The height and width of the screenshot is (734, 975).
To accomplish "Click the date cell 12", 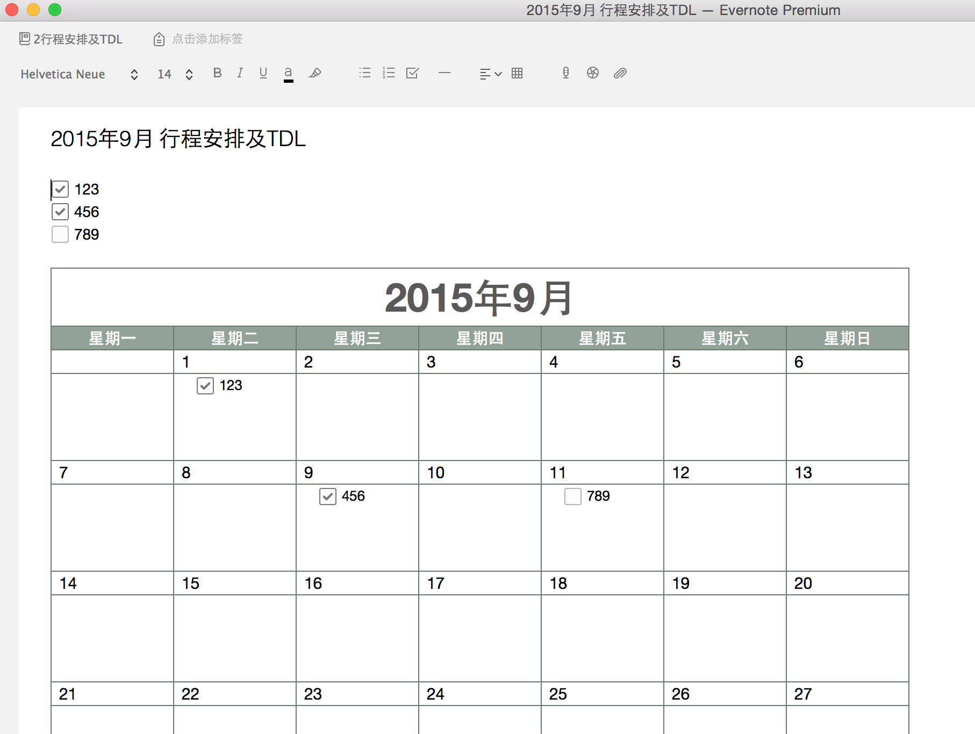I will [725, 473].
